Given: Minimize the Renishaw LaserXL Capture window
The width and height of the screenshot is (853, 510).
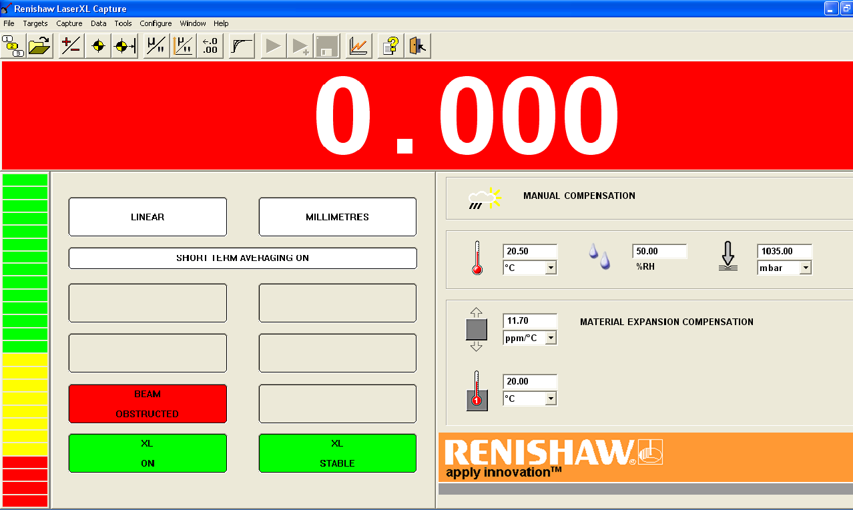Looking at the screenshot, I should pyautogui.click(x=832, y=9).
